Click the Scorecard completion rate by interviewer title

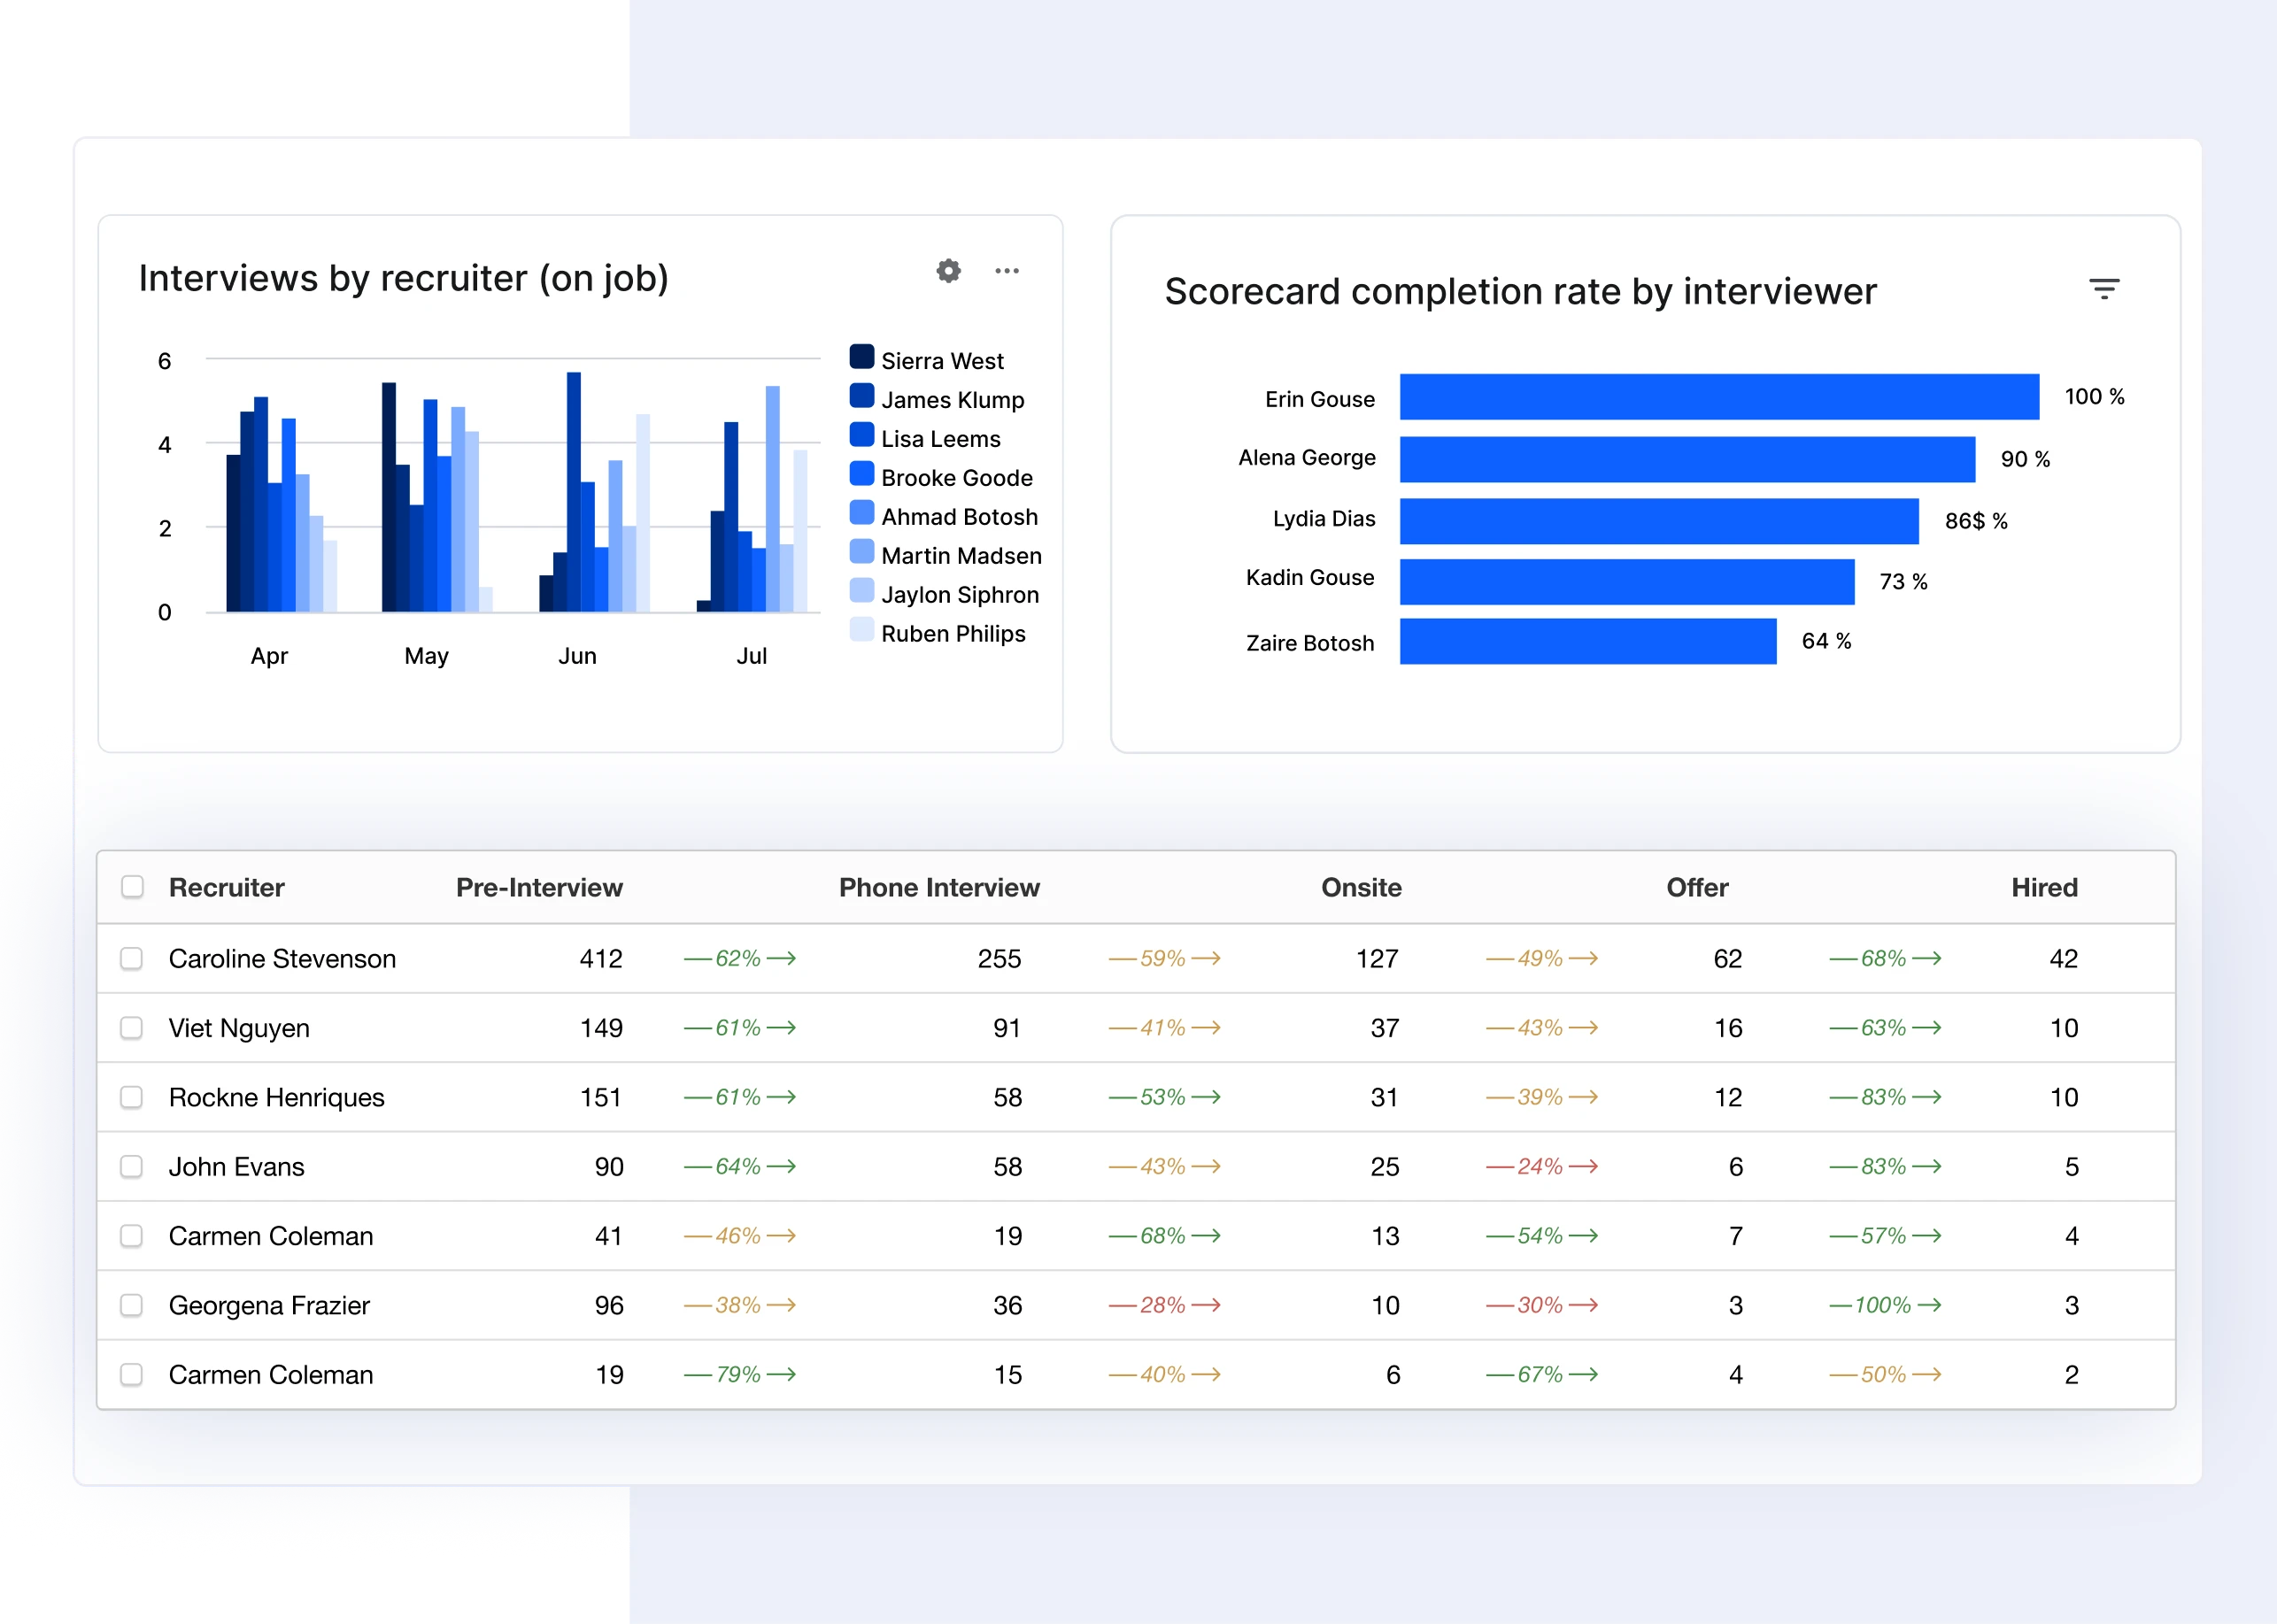(1520, 291)
